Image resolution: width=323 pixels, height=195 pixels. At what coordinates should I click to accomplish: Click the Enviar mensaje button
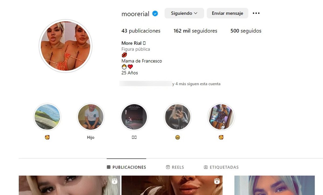pyautogui.click(x=227, y=13)
